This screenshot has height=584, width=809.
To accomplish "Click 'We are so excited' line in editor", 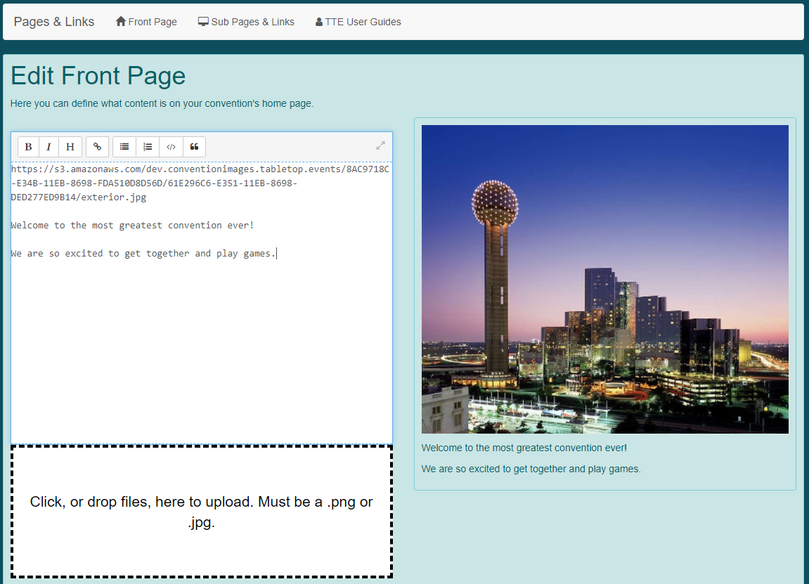I will pos(143,253).
